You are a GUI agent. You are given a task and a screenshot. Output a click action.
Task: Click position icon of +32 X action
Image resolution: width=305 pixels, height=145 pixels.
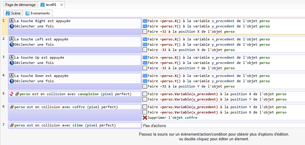(145, 32)
